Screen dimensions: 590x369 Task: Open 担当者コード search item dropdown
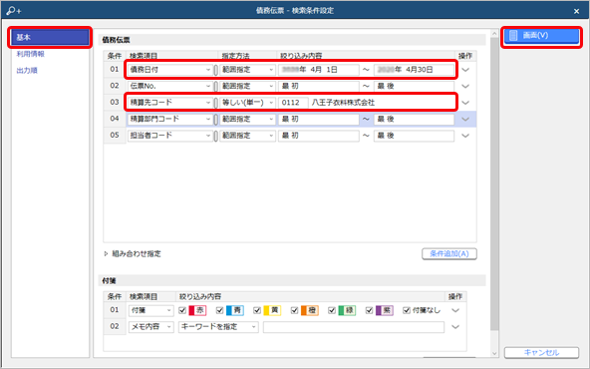pos(170,136)
